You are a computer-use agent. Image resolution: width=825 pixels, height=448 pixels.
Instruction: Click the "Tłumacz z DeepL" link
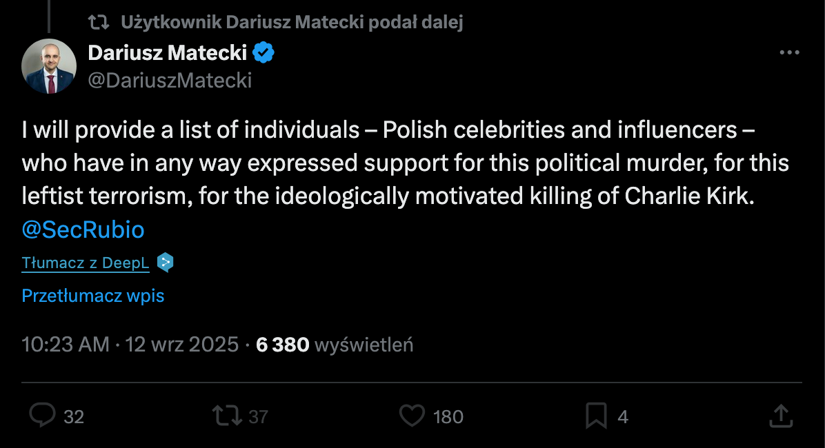click(x=86, y=263)
